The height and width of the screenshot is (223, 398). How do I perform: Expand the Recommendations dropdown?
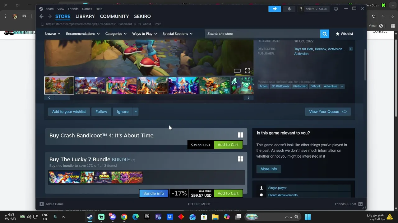pyautogui.click(x=83, y=34)
